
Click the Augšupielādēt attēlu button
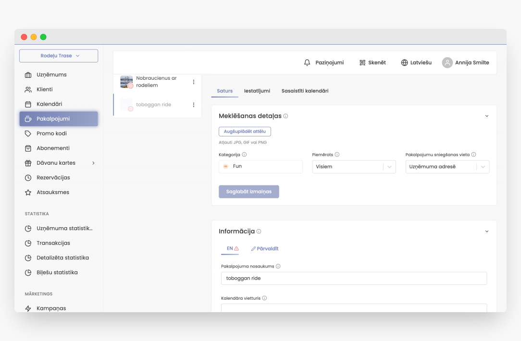(245, 131)
